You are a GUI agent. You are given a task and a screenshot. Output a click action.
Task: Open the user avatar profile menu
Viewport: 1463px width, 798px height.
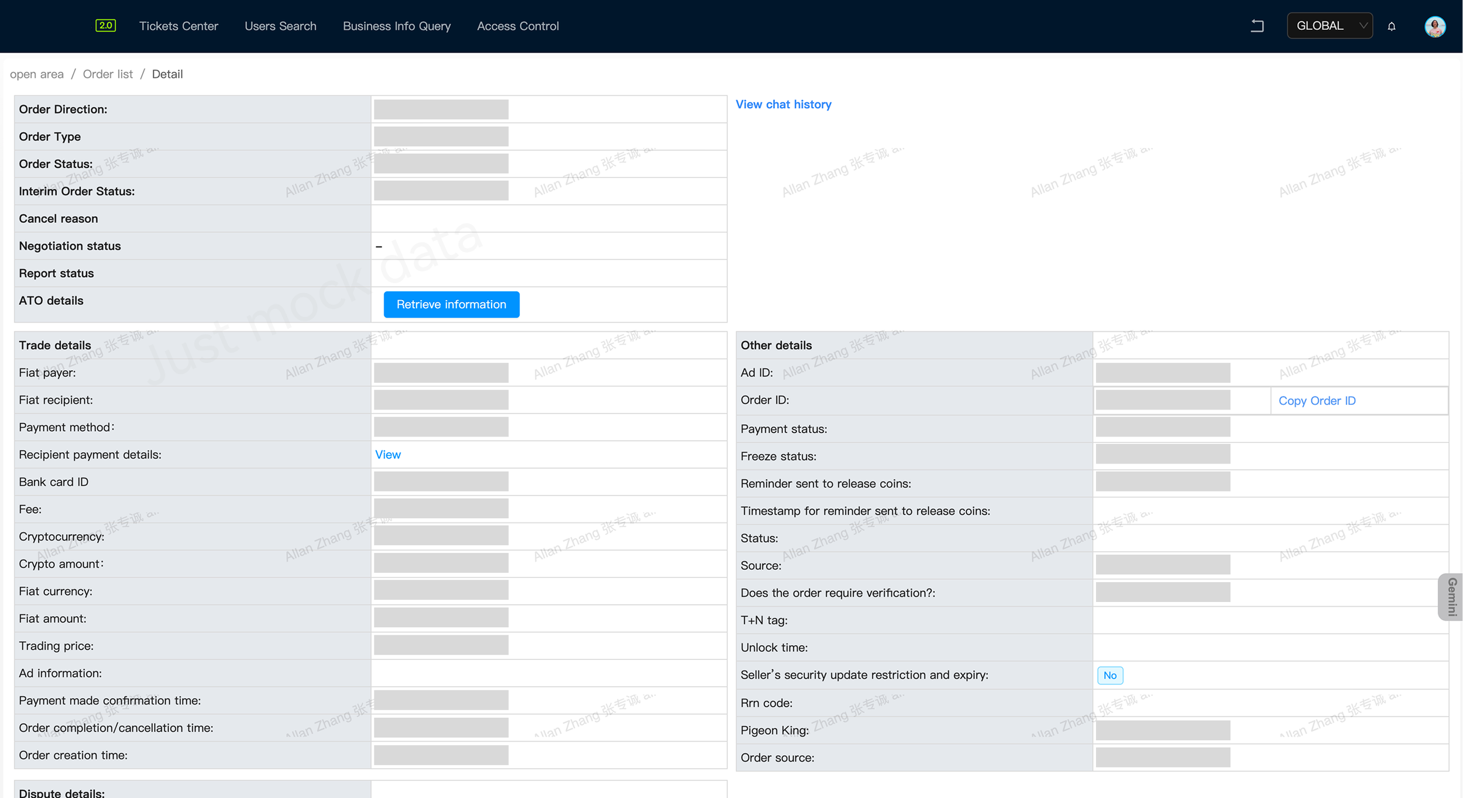coord(1434,26)
